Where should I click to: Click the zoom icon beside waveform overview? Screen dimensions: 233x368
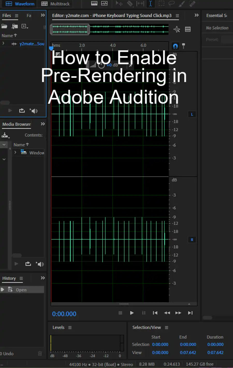coord(177,29)
